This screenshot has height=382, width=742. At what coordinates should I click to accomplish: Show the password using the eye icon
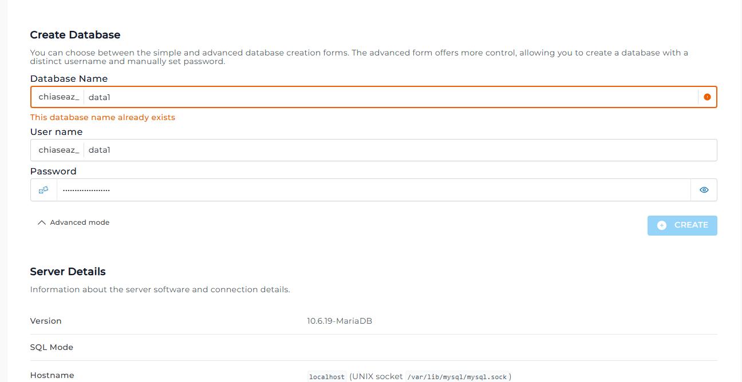704,190
